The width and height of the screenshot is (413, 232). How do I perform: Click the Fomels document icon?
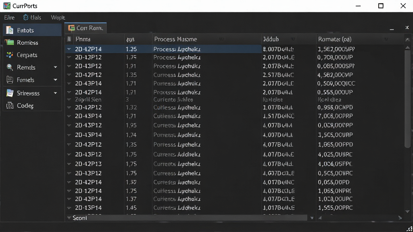click(10, 80)
